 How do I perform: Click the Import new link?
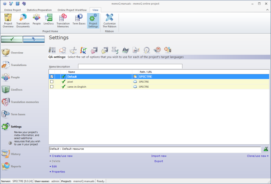point(159,156)
